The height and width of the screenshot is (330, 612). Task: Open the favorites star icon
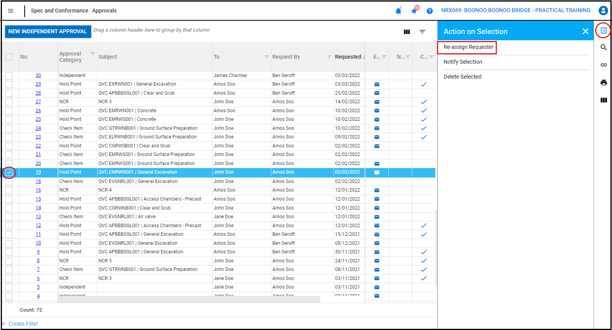coord(414,11)
